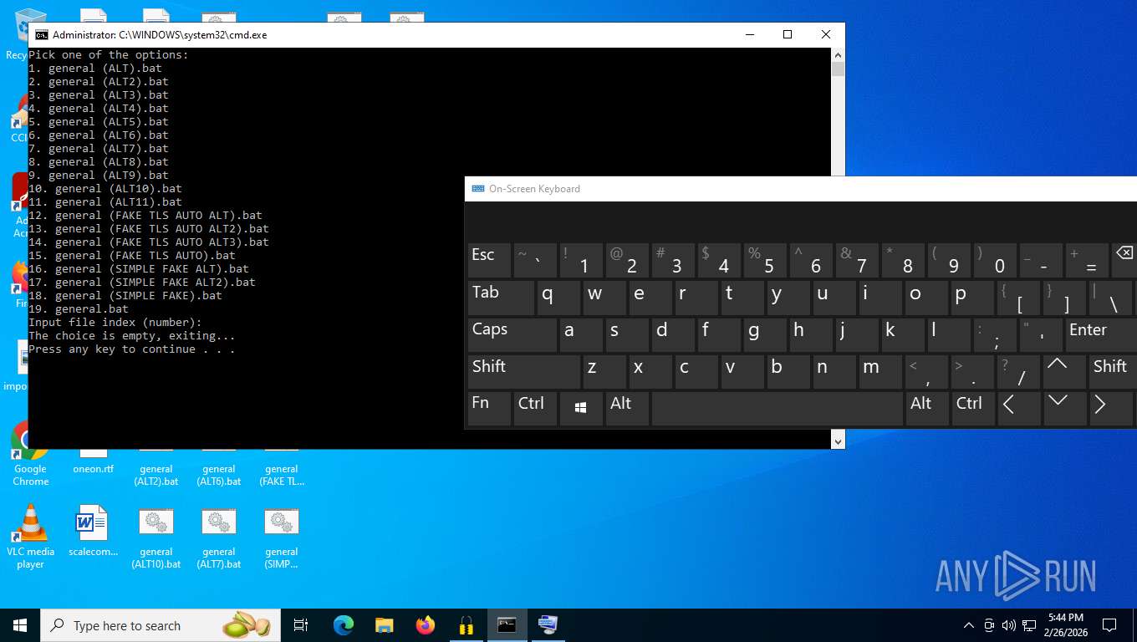The height and width of the screenshot is (642, 1137).
Task: Click the 'Press any key to continue' line
Action: pyautogui.click(x=132, y=349)
